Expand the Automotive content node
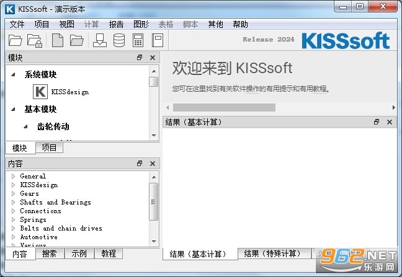The image size is (402, 277). (x=13, y=237)
